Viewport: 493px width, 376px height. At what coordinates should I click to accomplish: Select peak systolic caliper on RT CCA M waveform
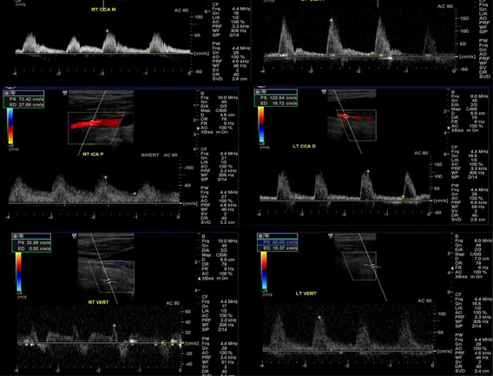coord(108,31)
